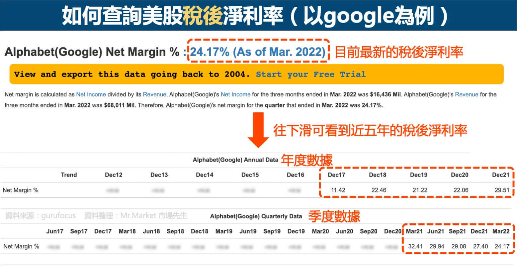
Task: Select the 'Alphabet(Google) Net Margin %' page heading
Action: [92, 52]
